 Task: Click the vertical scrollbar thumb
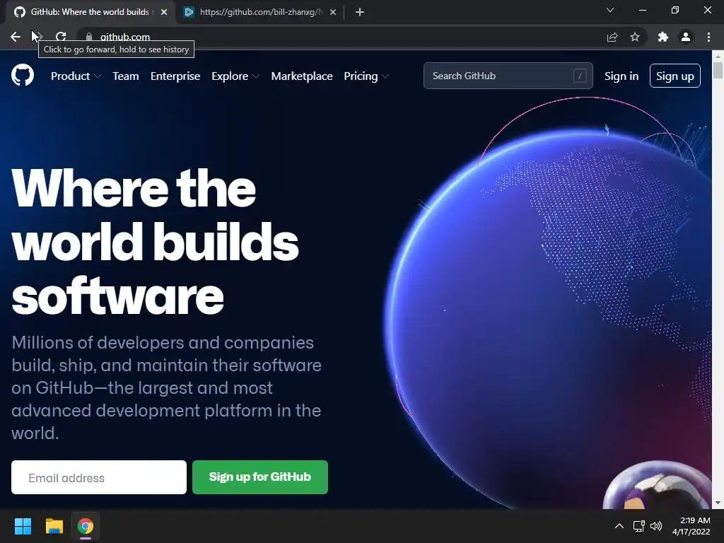click(718, 70)
